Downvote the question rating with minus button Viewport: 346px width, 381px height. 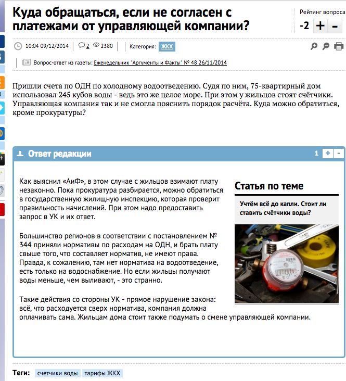335,26
